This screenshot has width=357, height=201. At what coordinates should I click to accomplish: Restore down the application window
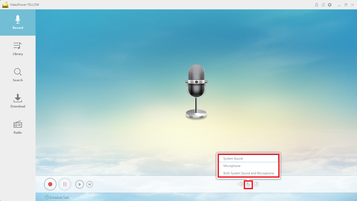pos(346,5)
